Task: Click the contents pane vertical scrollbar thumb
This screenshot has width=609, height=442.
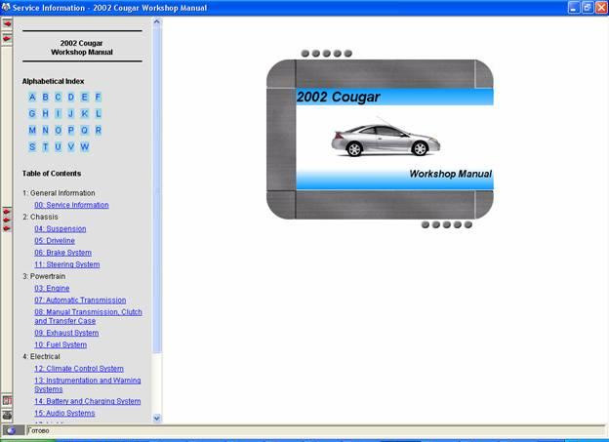Action: pyautogui.click(x=157, y=189)
